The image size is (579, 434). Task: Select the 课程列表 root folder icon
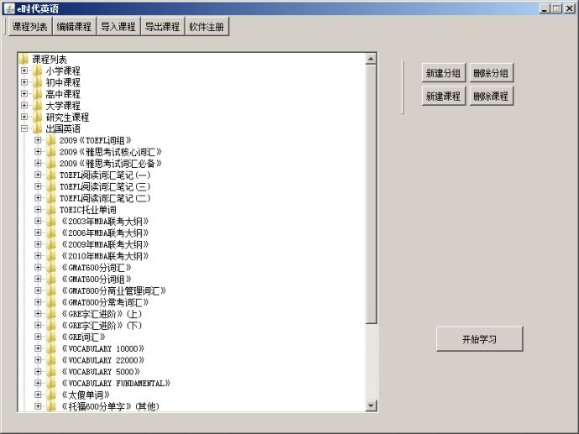[x=23, y=59]
